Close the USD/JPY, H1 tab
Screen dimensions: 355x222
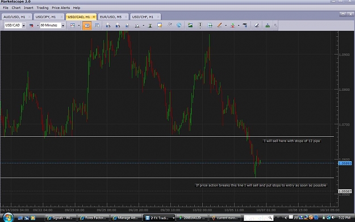(61, 17)
